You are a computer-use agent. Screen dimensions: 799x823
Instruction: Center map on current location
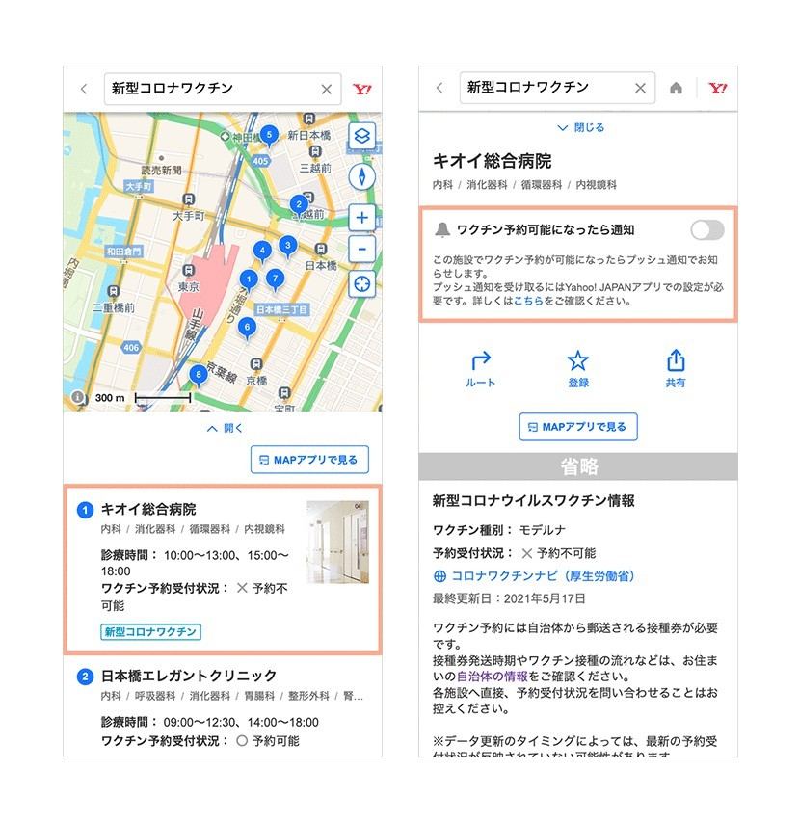click(362, 284)
